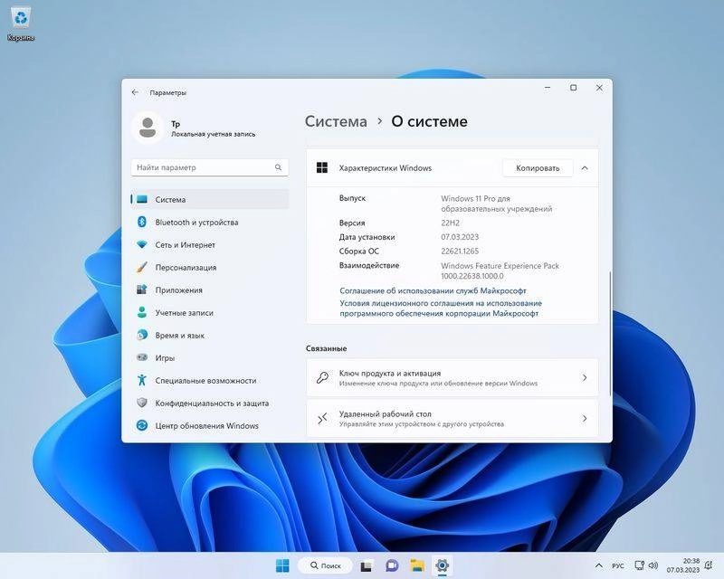Click the Копировать button
724x579 pixels.
coord(538,168)
